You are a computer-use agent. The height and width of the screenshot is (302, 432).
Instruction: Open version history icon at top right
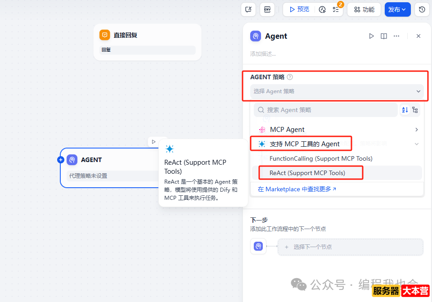click(x=422, y=9)
